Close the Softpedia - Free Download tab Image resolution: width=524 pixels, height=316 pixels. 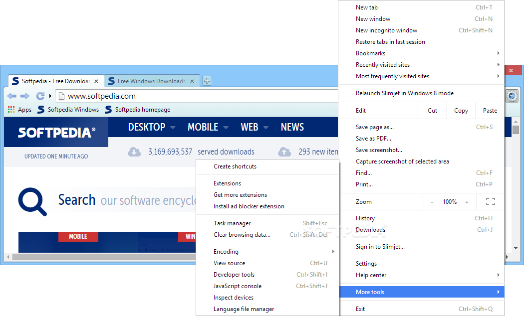point(96,81)
